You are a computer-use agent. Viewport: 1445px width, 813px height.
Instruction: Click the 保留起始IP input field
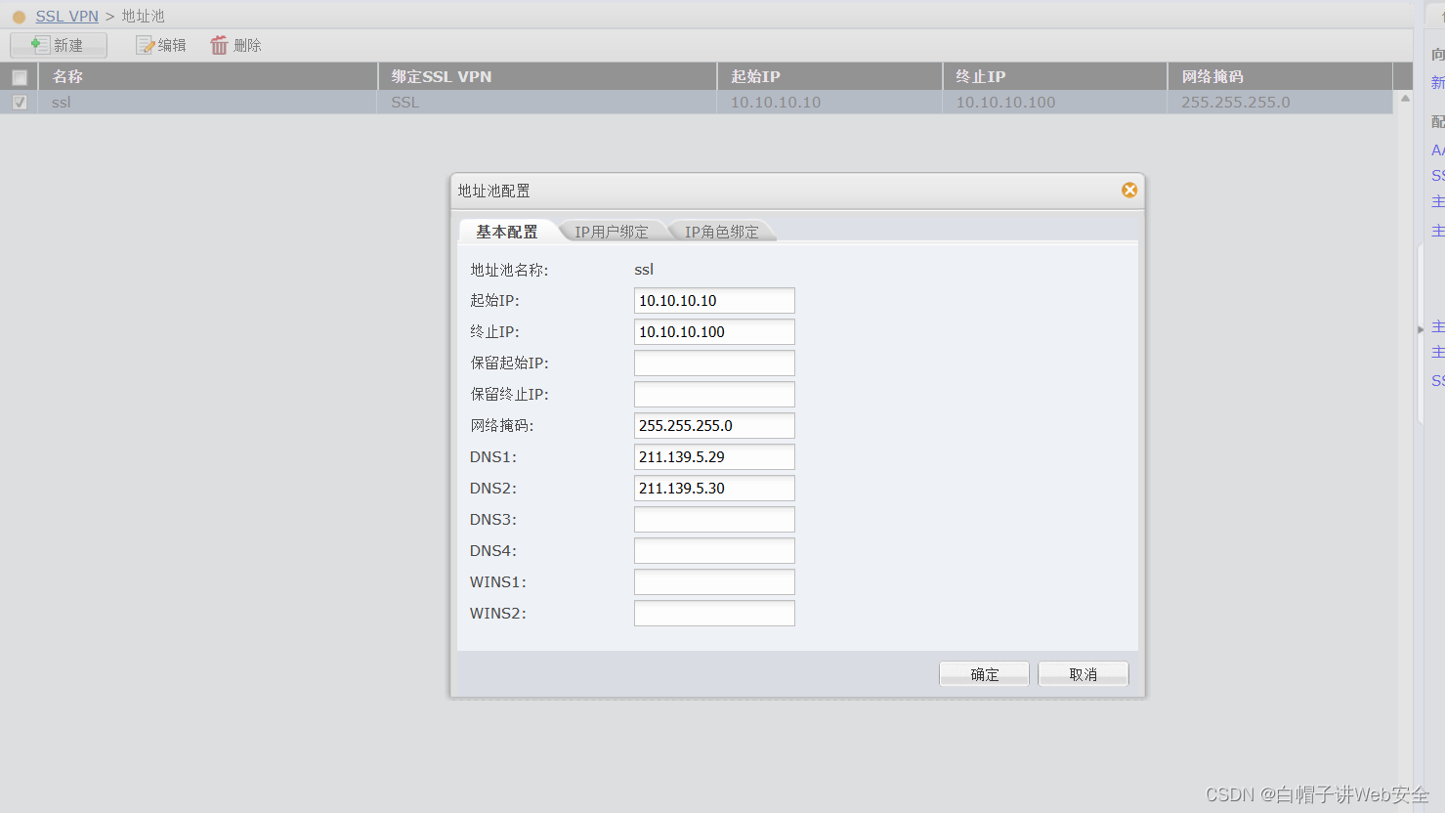[x=714, y=364]
